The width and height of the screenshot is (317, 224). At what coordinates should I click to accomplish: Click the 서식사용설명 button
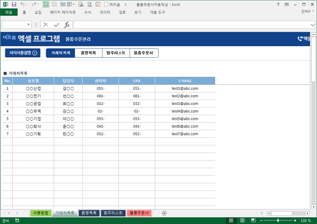click(22, 53)
